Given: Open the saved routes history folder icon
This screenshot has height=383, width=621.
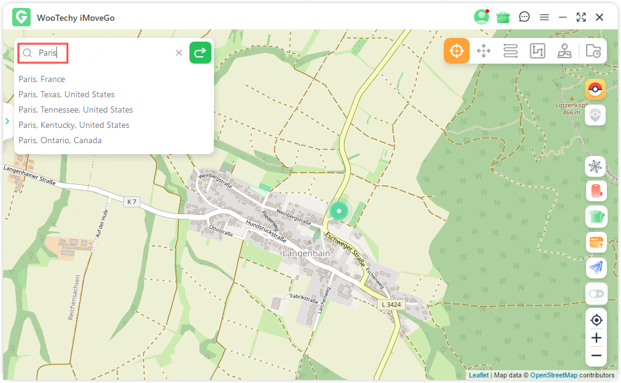Looking at the screenshot, I should click(x=593, y=51).
